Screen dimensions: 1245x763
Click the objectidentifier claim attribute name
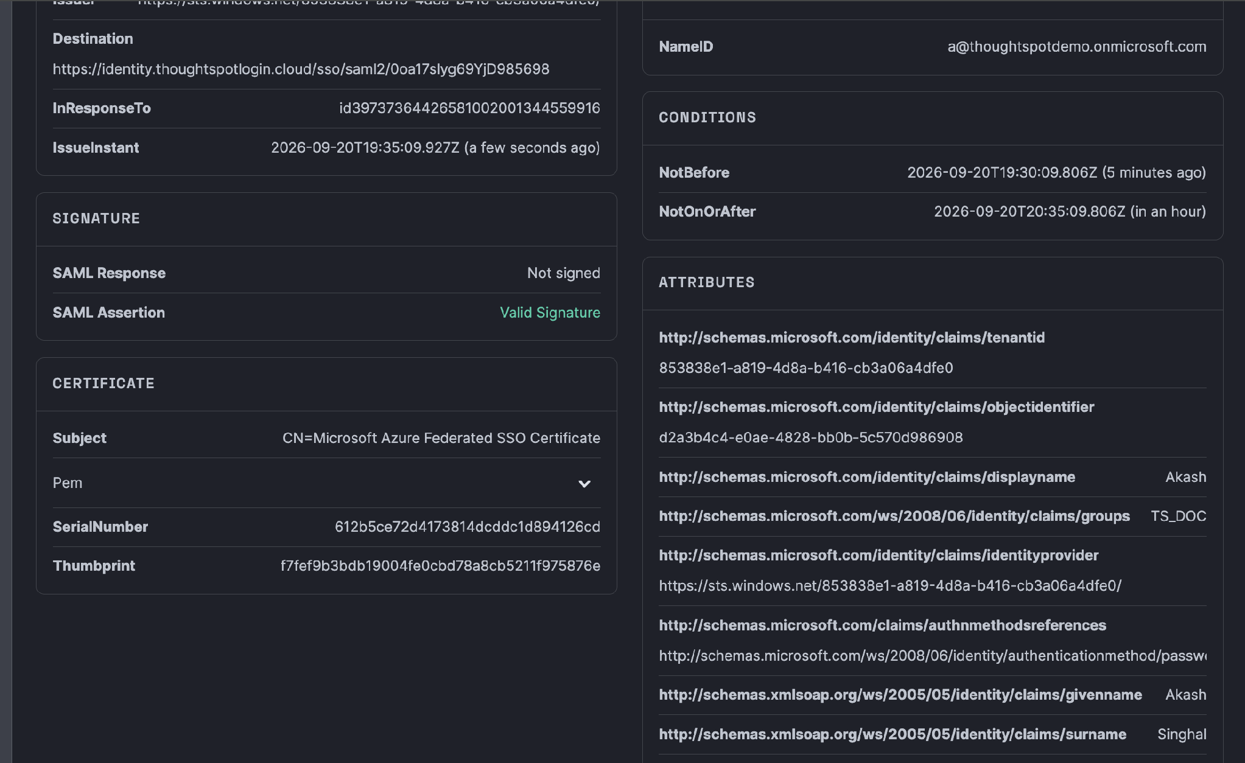[x=877, y=407]
